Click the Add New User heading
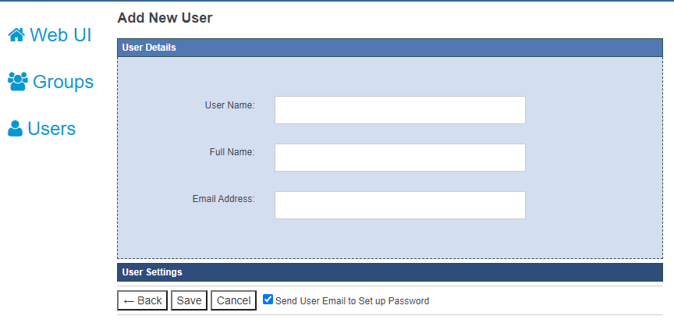 pyautogui.click(x=165, y=17)
